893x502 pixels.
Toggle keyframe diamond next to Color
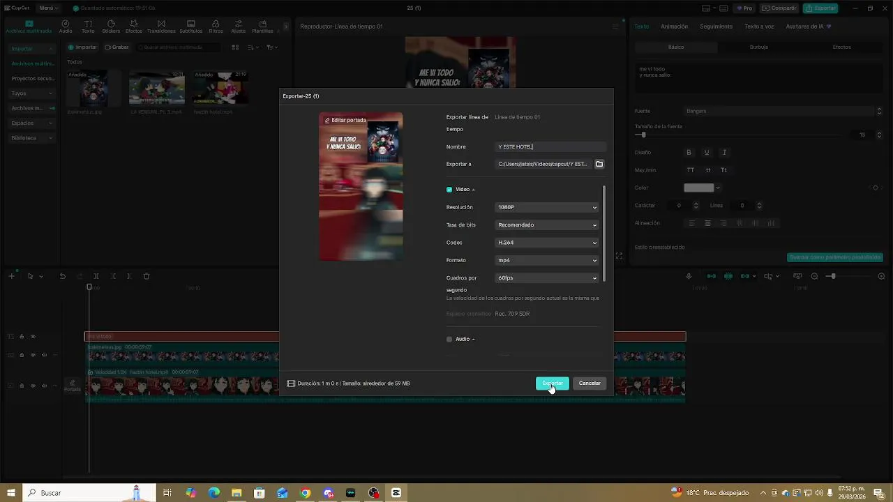(x=876, y=188)
